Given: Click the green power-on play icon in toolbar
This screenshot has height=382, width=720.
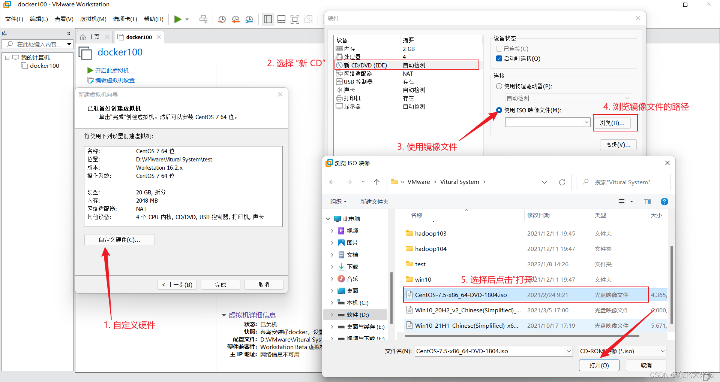Looking at the screenshot, I should click(x=178, y=19).
